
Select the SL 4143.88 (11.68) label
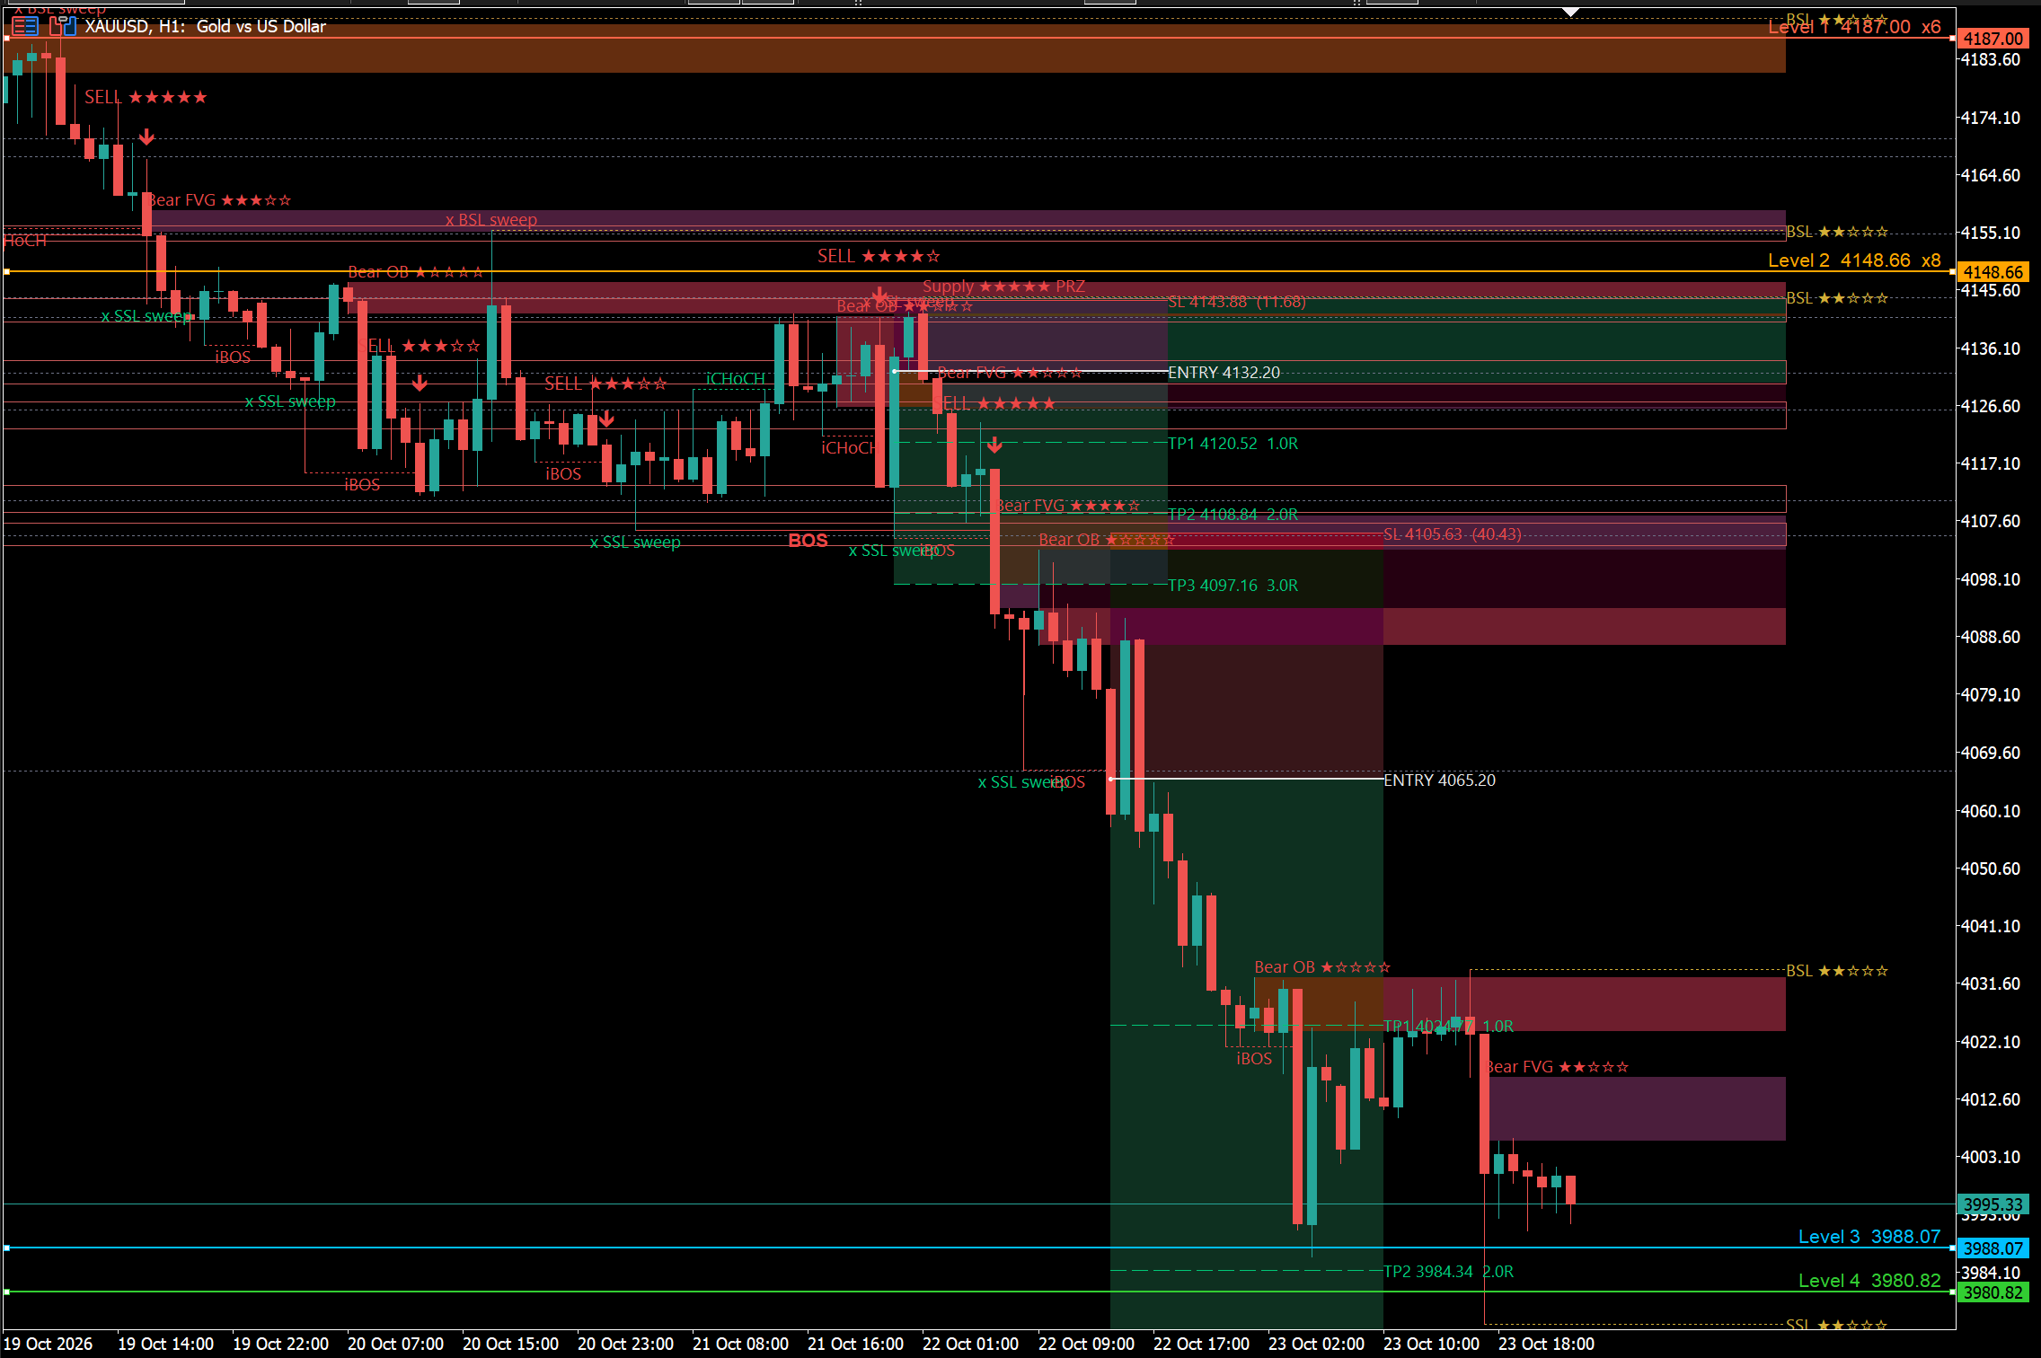(x=1237, y=302)
